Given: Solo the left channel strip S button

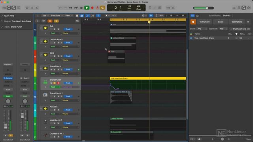Looking at the screenshot, I should (x=11, y=135).
